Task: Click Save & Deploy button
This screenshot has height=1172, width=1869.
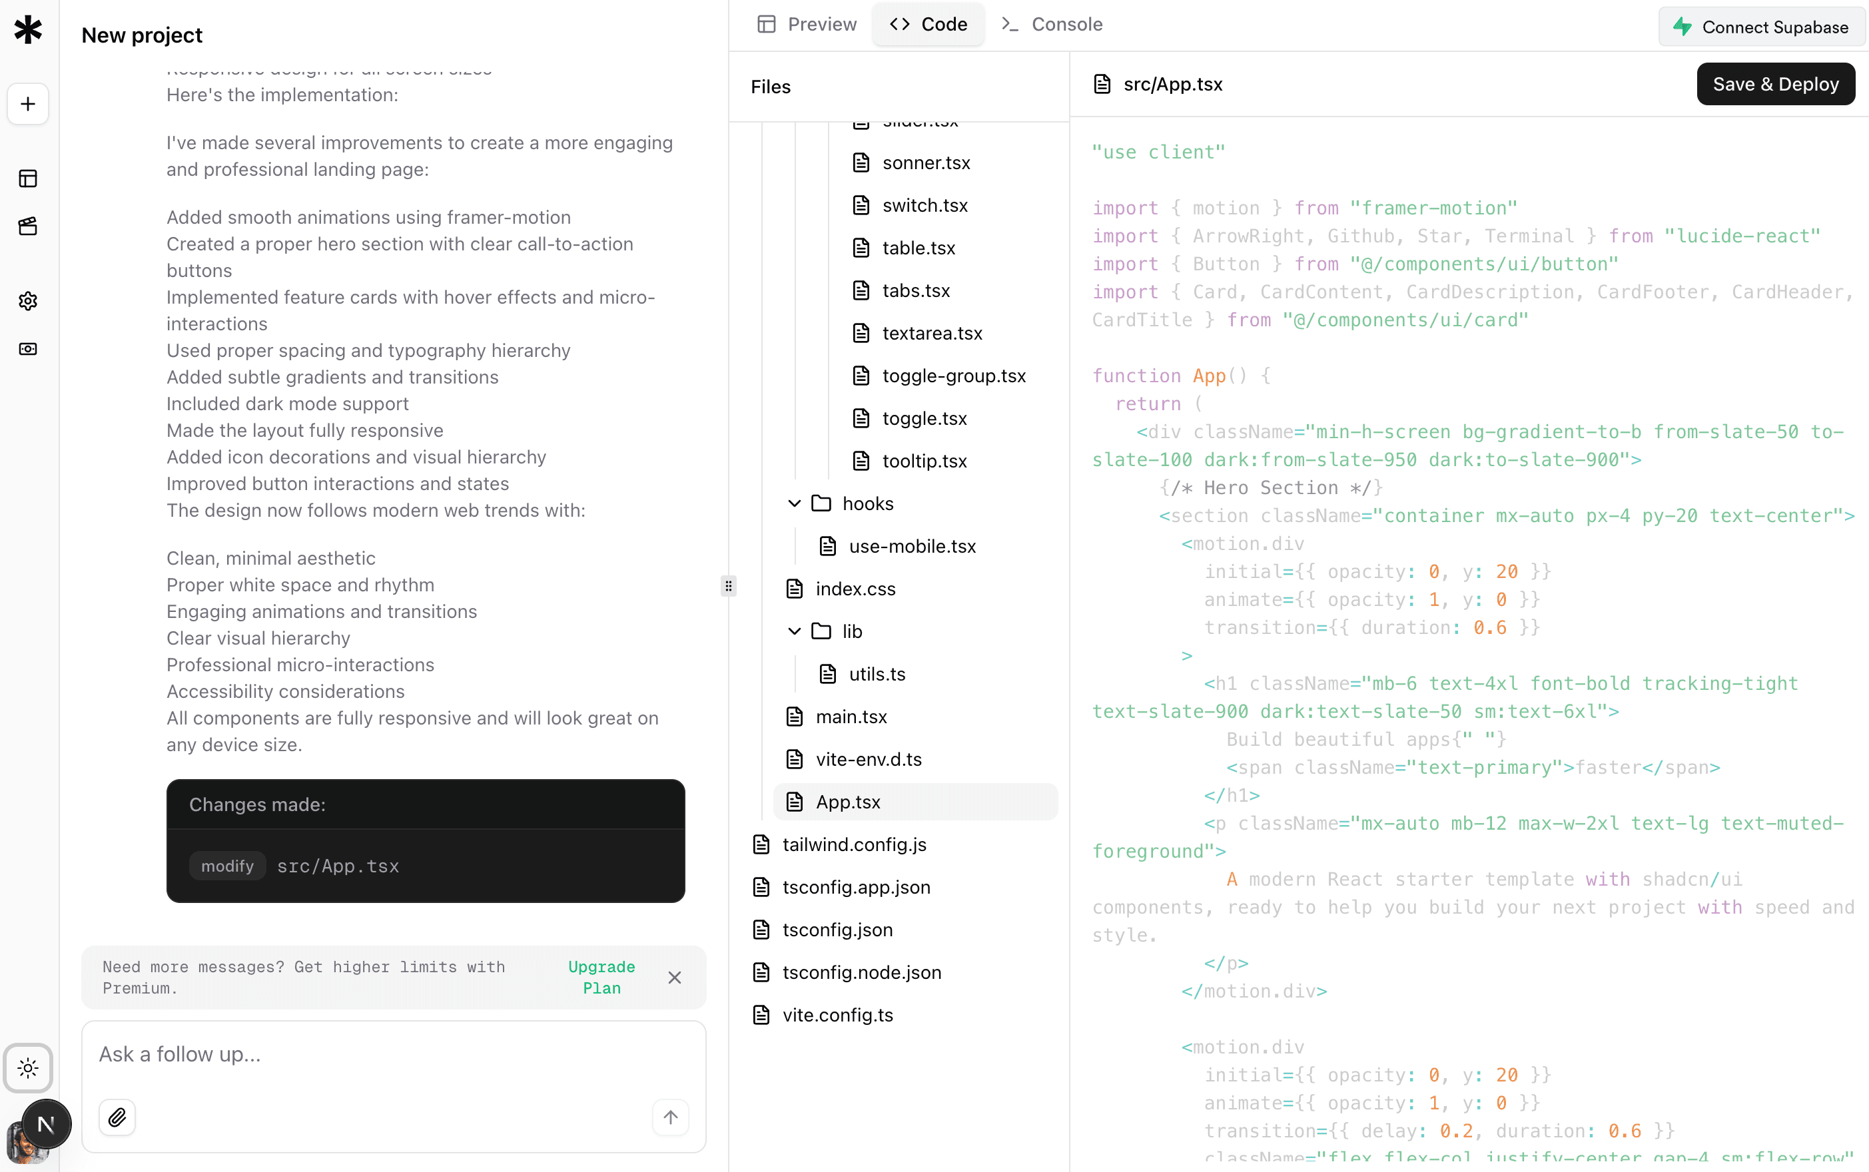Action: pos(1775,84)
